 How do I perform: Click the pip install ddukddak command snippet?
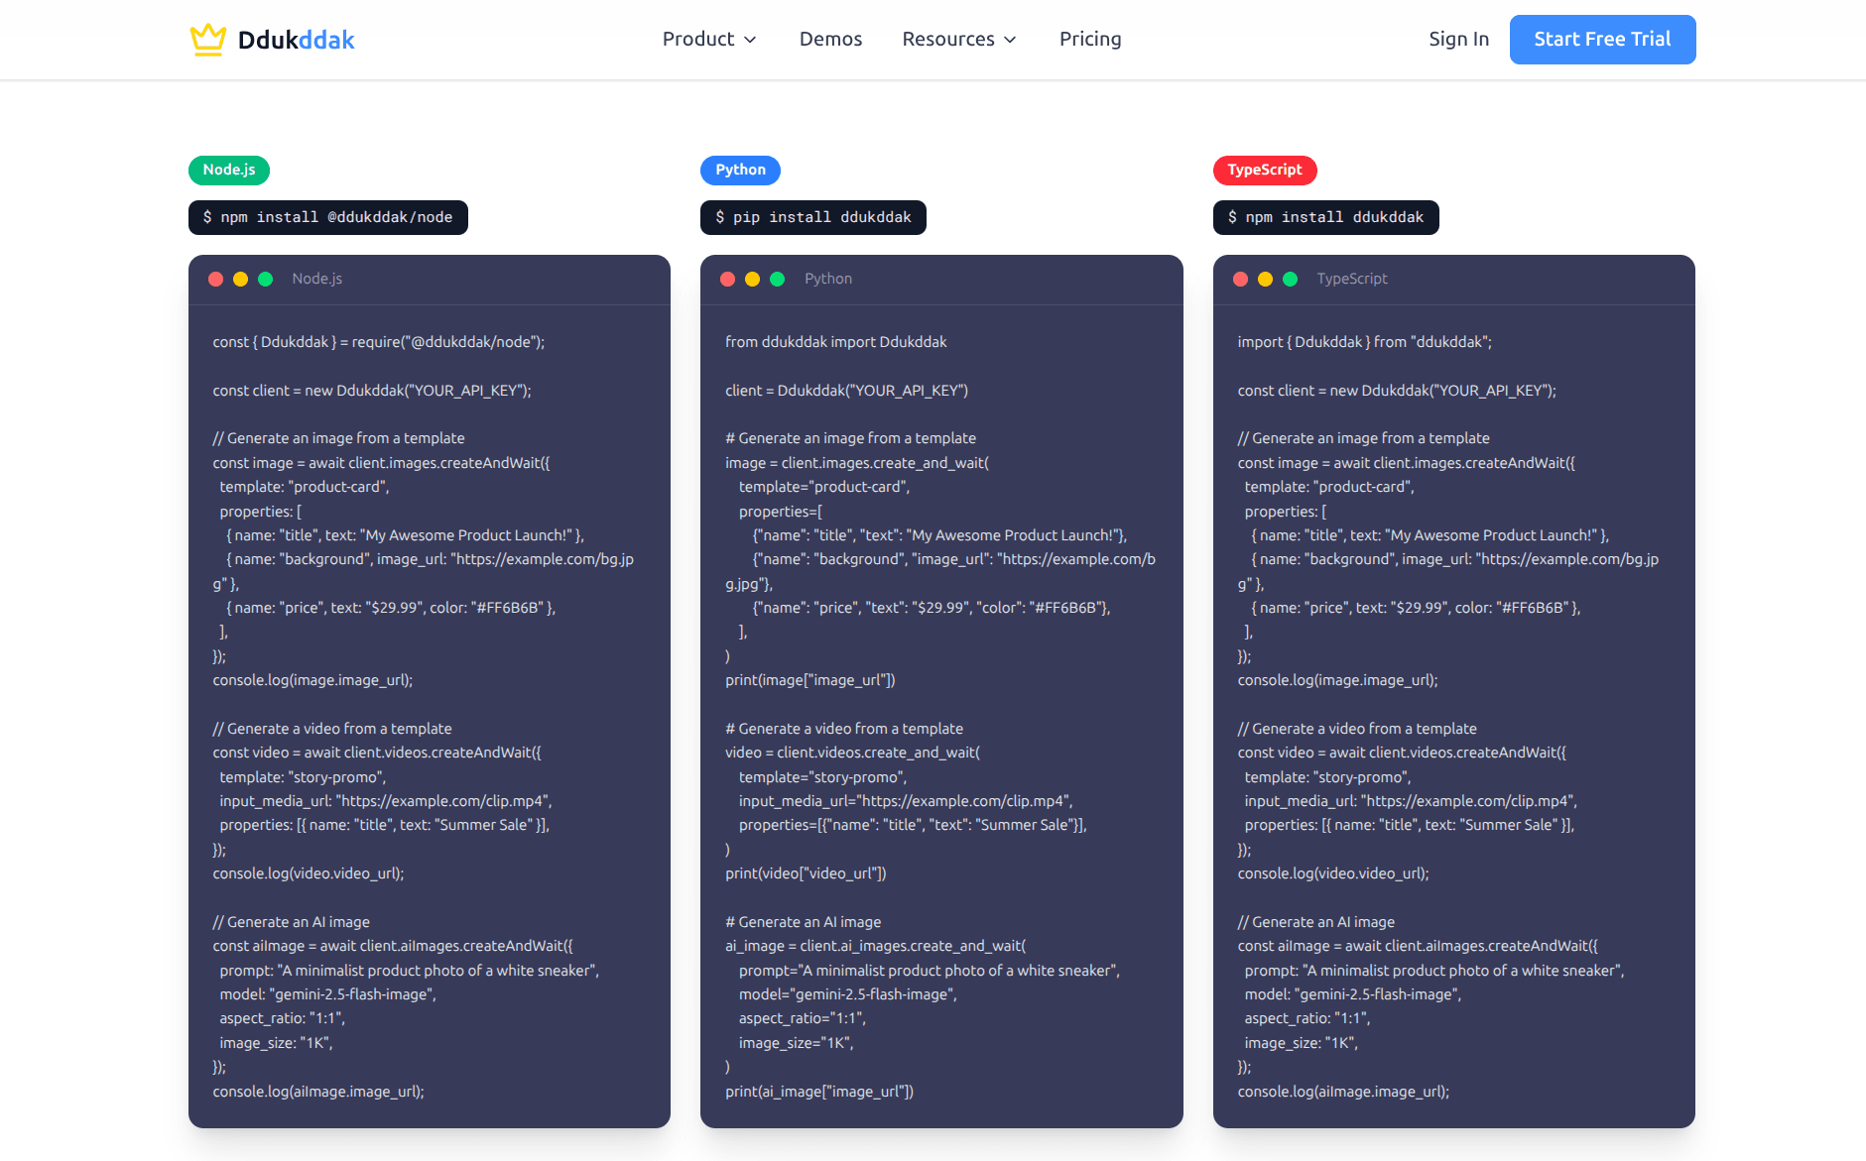812,217
